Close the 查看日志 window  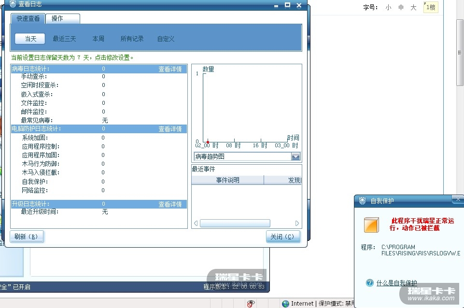(299, 5)
